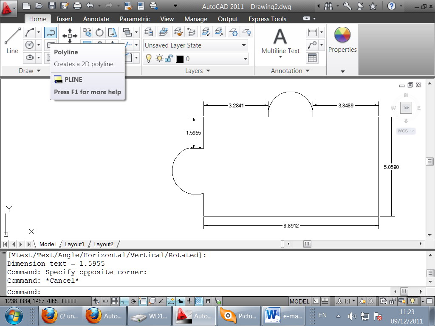Screen dimensions: 435x326
Task: Select the Rotate modify tool
Action: tap(99, 32)
